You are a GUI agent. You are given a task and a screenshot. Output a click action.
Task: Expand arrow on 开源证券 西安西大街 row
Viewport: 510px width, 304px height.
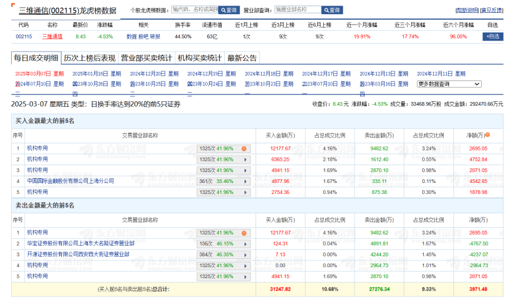244,254
